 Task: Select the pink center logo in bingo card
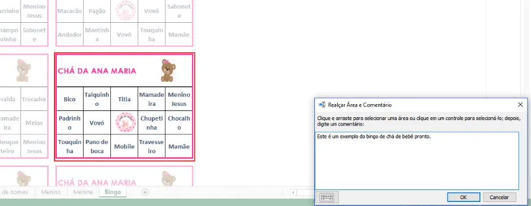125,122
